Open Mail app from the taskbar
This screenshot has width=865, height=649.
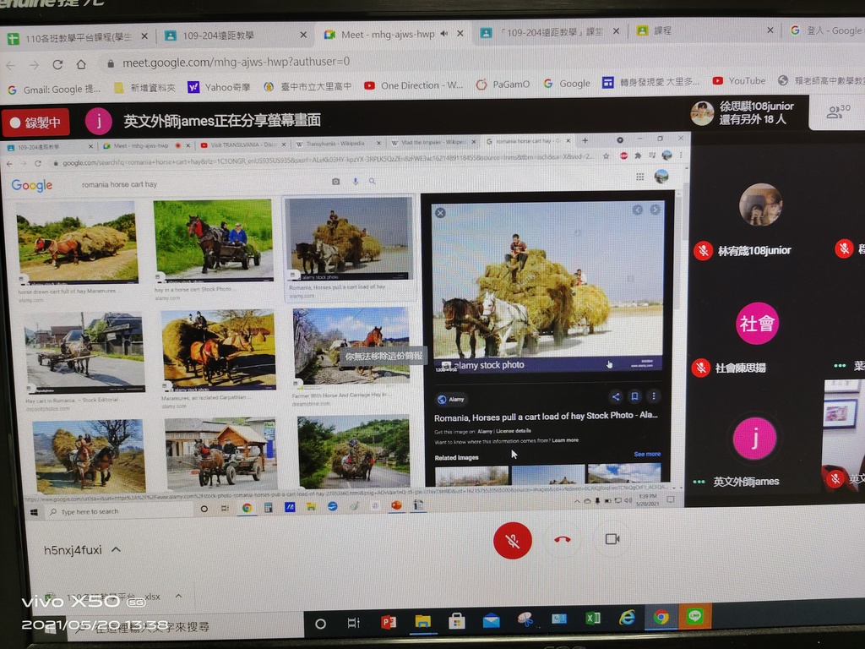491,620
